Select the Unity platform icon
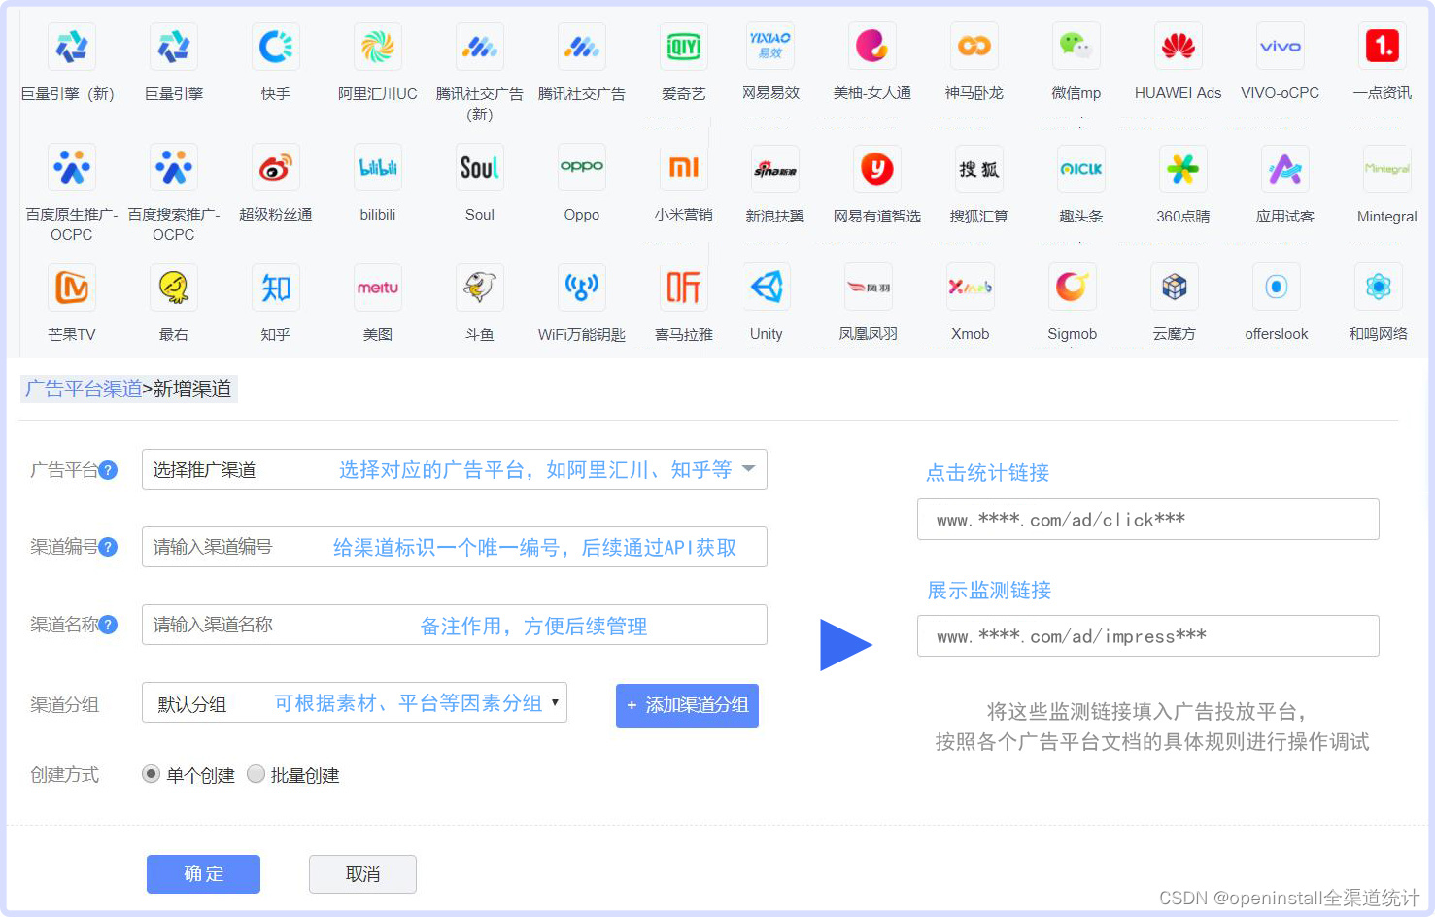The width and height of the screenshot is (1435, 917). [x=767, y=287]
